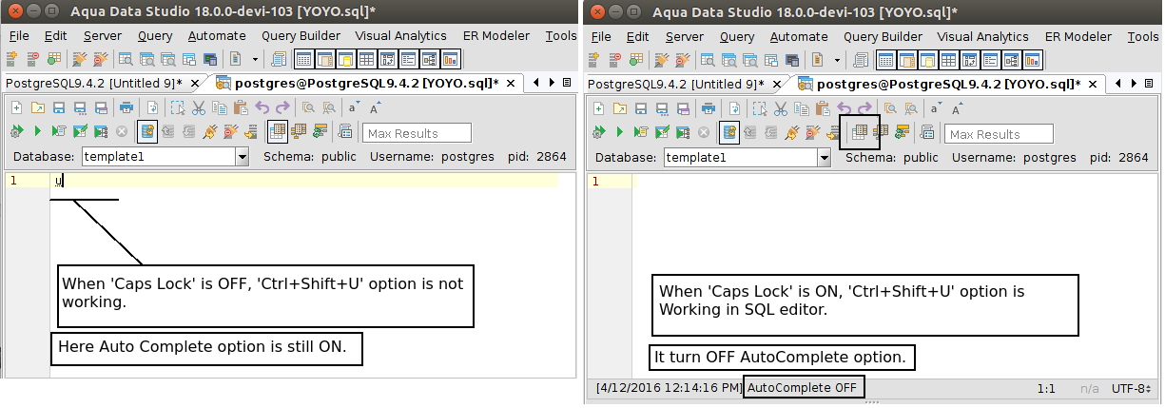Screen dimensions: 1165x408
Task: Click Cut scissors icon in left window
Action: 199,107
